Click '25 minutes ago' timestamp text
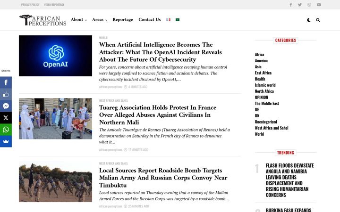 tap(138, 206)
